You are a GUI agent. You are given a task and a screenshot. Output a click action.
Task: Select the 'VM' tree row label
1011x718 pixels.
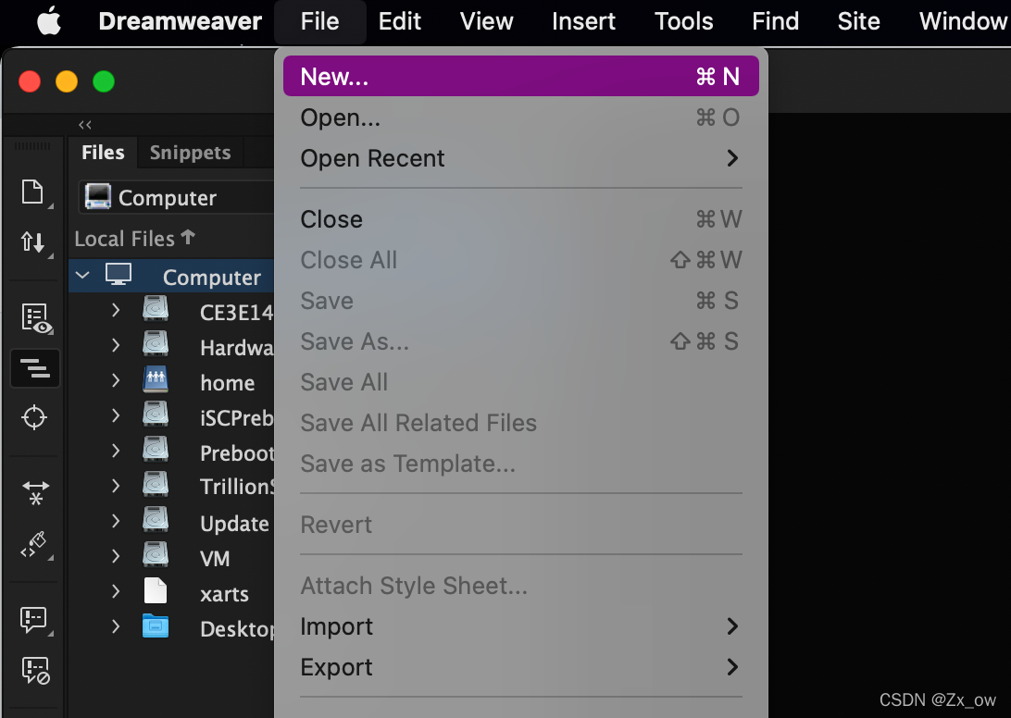(215, 559)
